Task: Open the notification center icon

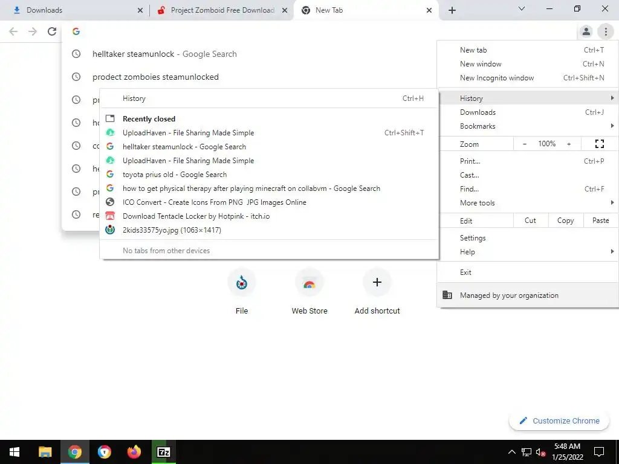Action: click(x=599, y=452)
